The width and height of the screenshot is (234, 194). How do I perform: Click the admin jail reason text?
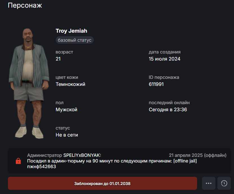point(112,161)
